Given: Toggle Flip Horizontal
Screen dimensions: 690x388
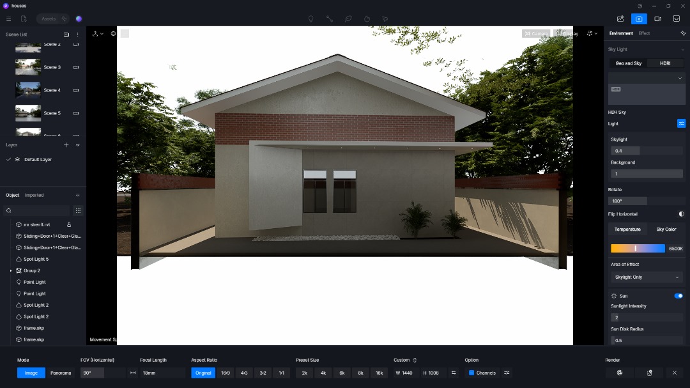Looking at the screenshot, I should coord(681,214).
